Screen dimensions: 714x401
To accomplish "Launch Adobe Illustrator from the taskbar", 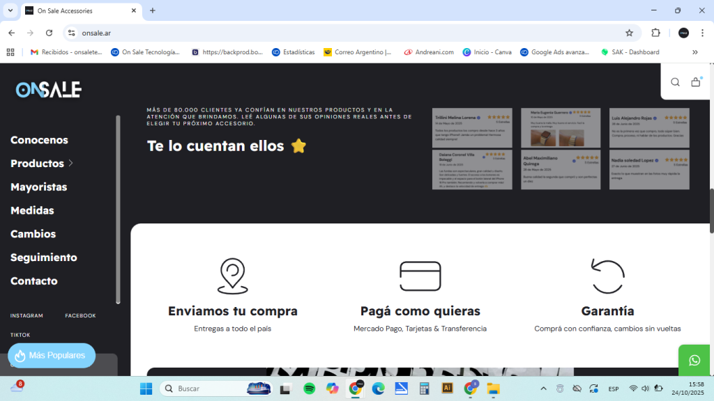I will 447,388.
